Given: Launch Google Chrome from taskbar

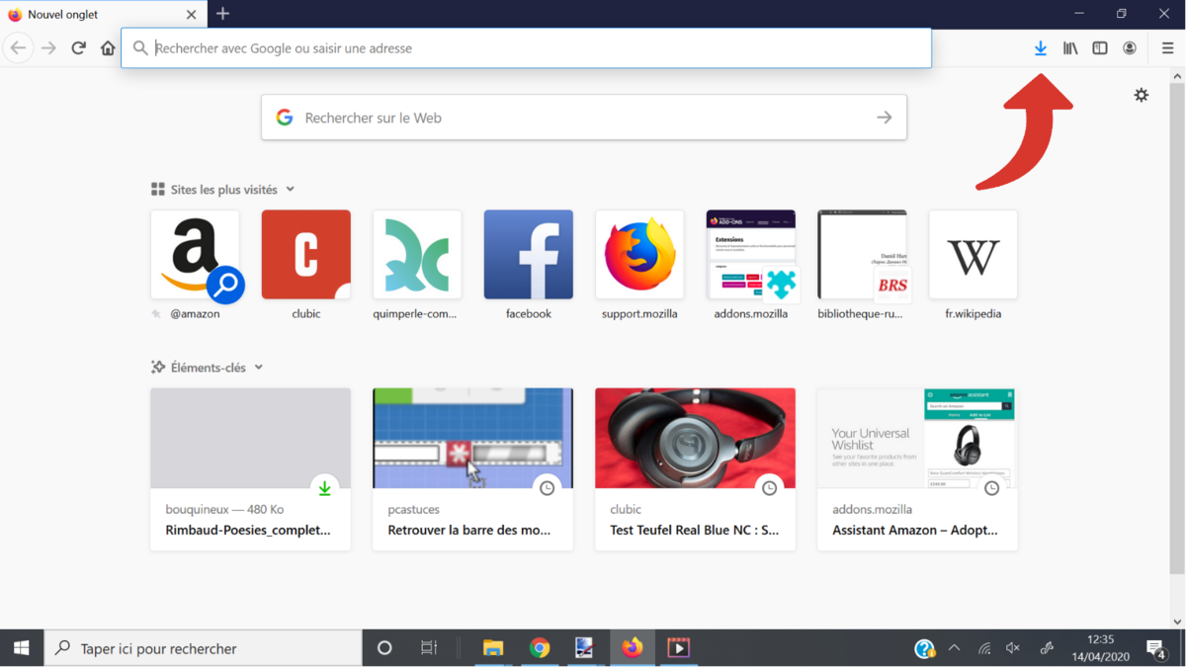Looking at the screenshot, I should click(x=540, y=648).
